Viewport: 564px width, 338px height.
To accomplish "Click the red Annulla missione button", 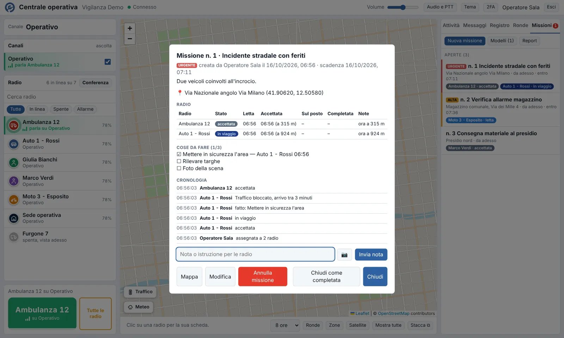I will [263, 276].
